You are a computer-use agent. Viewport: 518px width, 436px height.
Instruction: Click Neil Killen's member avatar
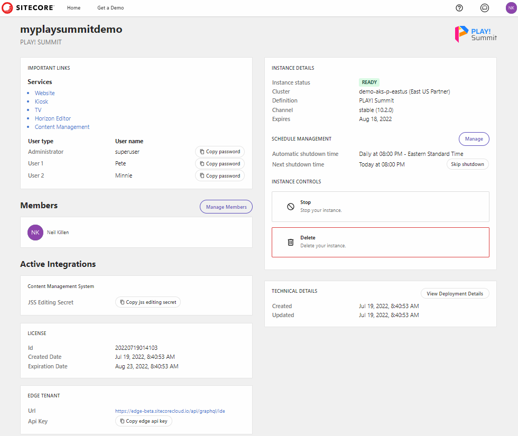pyautogui.click(x=35, y=232)
